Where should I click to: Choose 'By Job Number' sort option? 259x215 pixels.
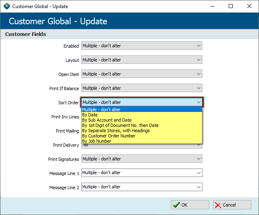click(142, 141)
